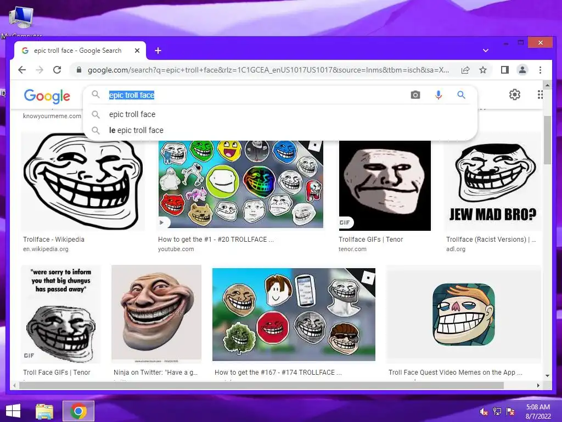Click the vertical scrollbar thumb
562x422 pixels.
pyautogui.click(x=547, y=140)
